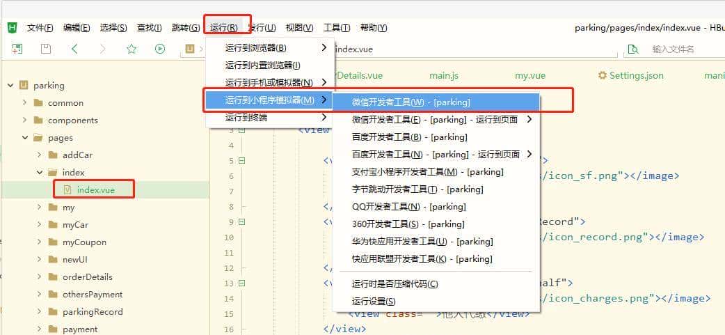This screenshot has width=725, height=335.
Task: Open 运行设置(S) from submenu
Action: pyautogui.click(x=436, y=302)
